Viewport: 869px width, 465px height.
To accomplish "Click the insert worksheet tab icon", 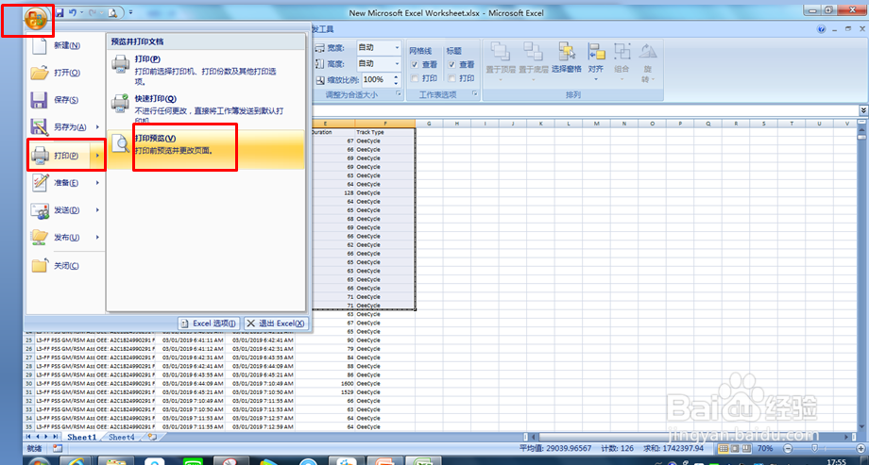I will tap(151, 438).
